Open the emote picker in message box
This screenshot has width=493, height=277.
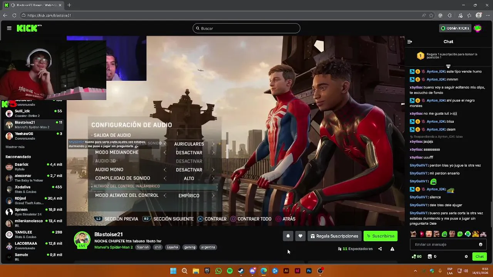480,244
